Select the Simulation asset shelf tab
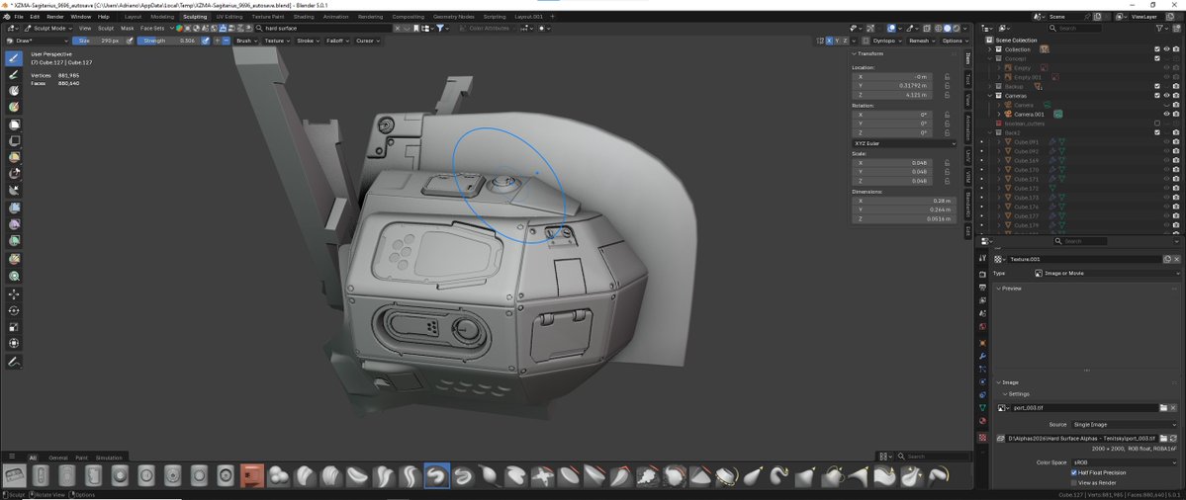Image resolution: width=1186 pixels, height=500 pixels. tap(109, 457)
